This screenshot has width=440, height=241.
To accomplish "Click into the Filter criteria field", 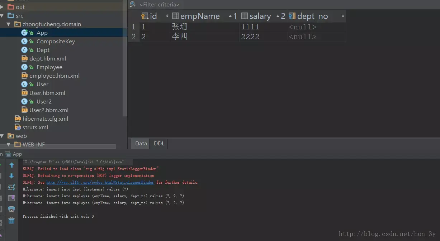I will click(x=160, y=4).
